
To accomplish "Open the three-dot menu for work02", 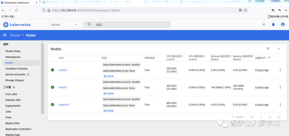I will click(x=280, y=70).
